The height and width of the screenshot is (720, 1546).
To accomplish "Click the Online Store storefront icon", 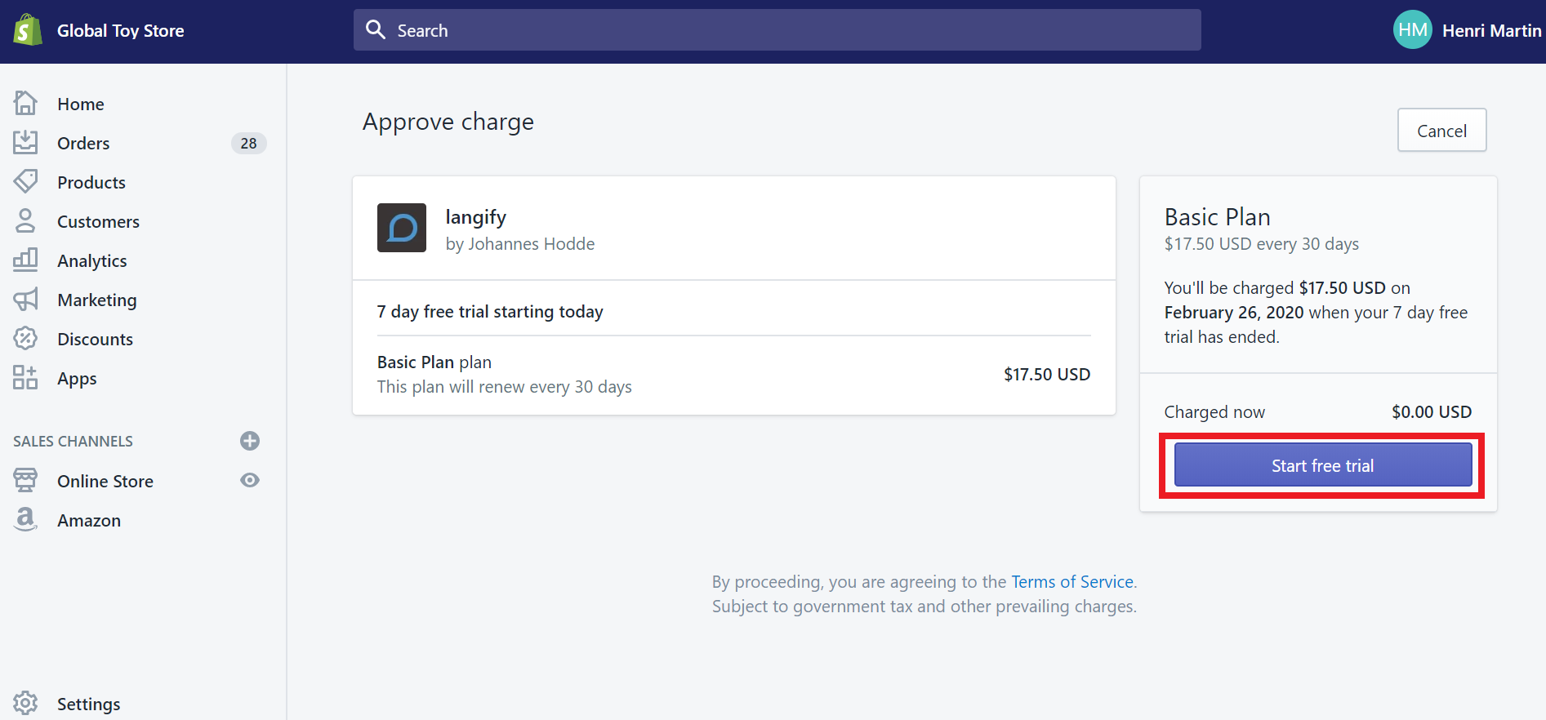I will pos(25,480).
